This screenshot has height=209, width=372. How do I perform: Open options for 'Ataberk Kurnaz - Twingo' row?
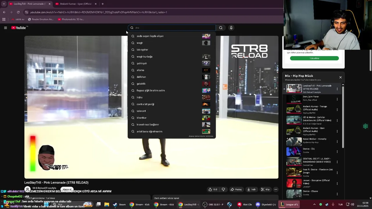coord(337,110)
